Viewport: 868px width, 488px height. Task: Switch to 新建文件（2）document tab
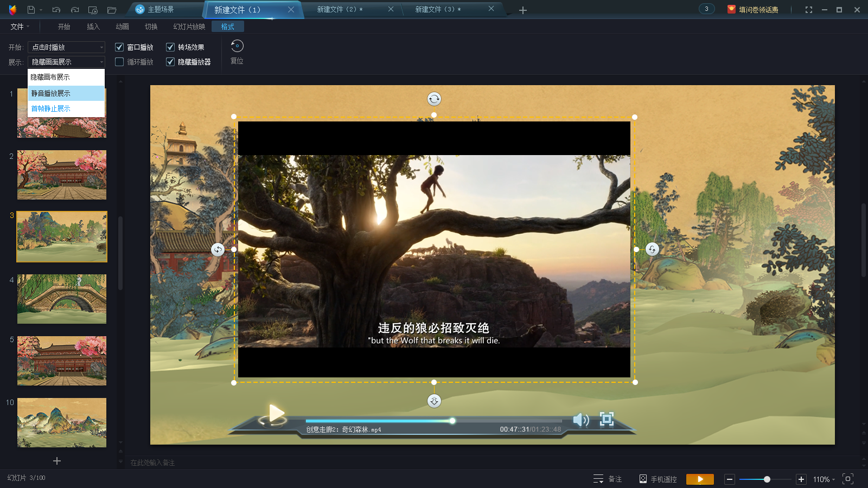click(340, 10)
